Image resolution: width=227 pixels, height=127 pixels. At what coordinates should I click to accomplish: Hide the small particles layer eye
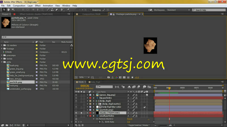[x=76, y=116]
